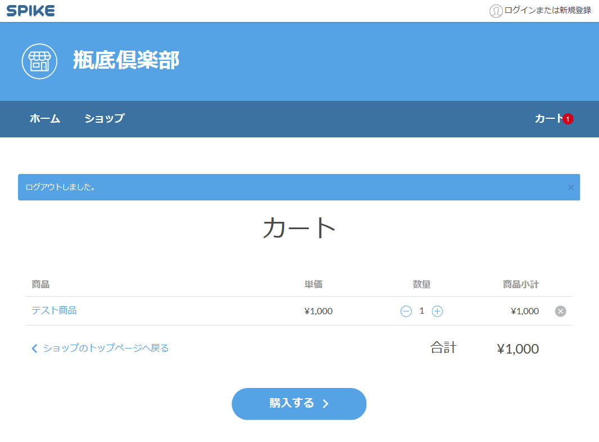599x442 pixels.
Task: Open the カート menu item
Action: pyautogui.click(x=548, y=119)
